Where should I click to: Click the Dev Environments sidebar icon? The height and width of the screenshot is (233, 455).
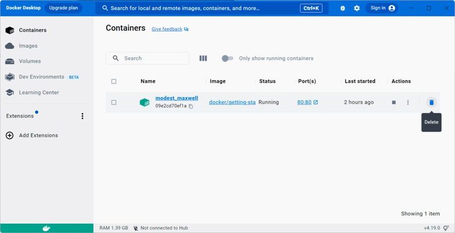tap(10, 77)
